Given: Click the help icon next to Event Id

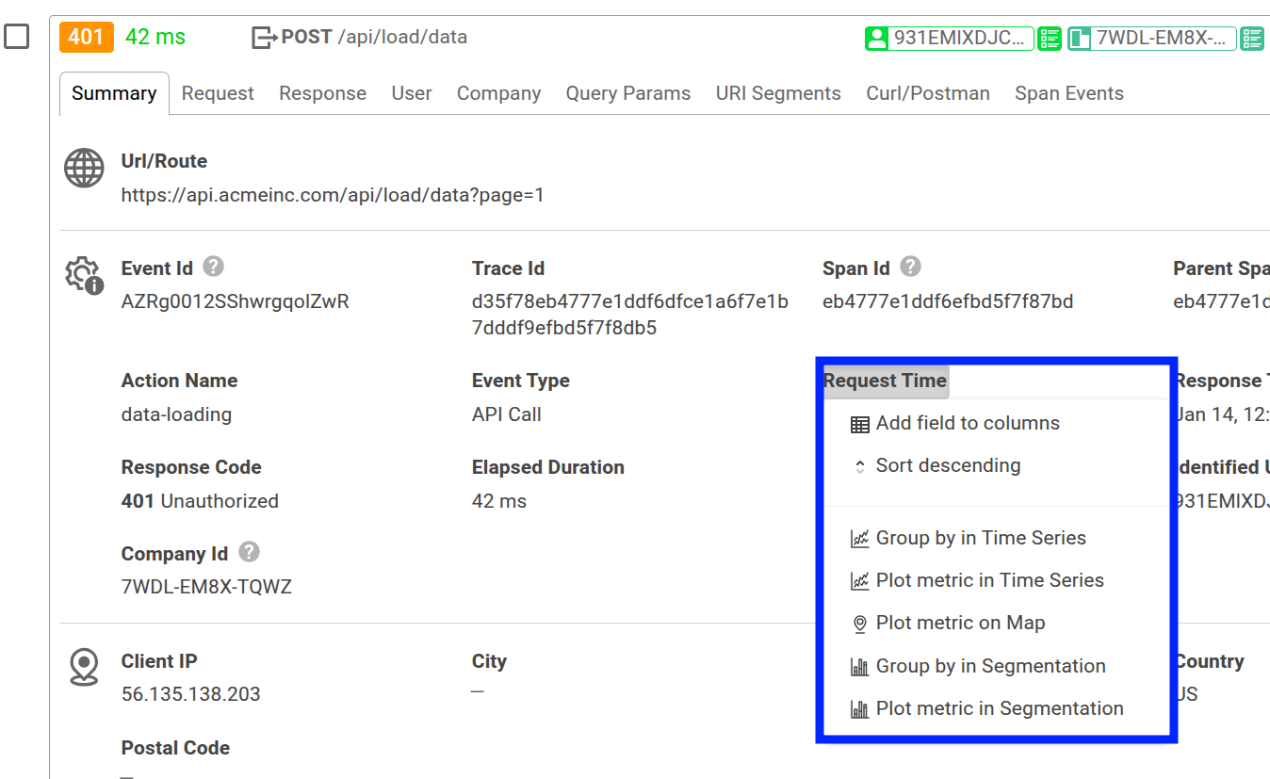Looking at the screenshot, I should click(213, 267).
